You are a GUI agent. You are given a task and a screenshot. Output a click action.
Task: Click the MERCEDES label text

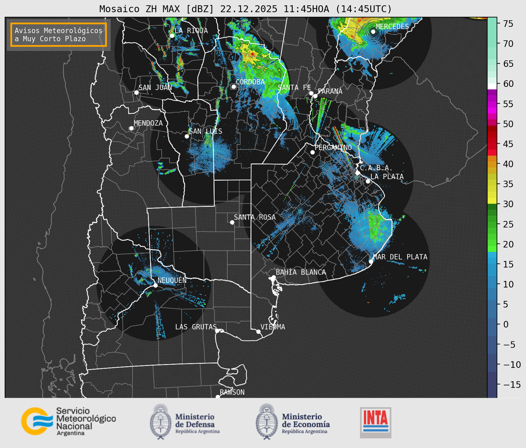click(x=392, y=26)
